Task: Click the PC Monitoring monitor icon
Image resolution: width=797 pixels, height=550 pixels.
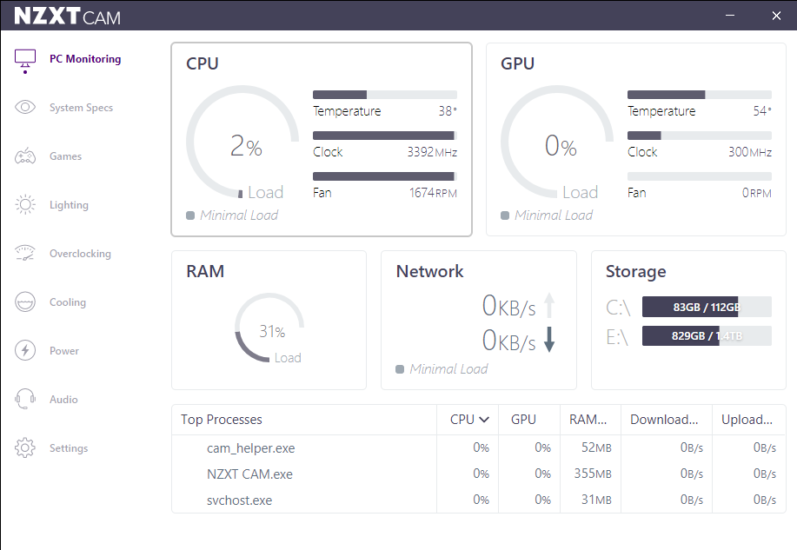Action: (x=25, y=60)
